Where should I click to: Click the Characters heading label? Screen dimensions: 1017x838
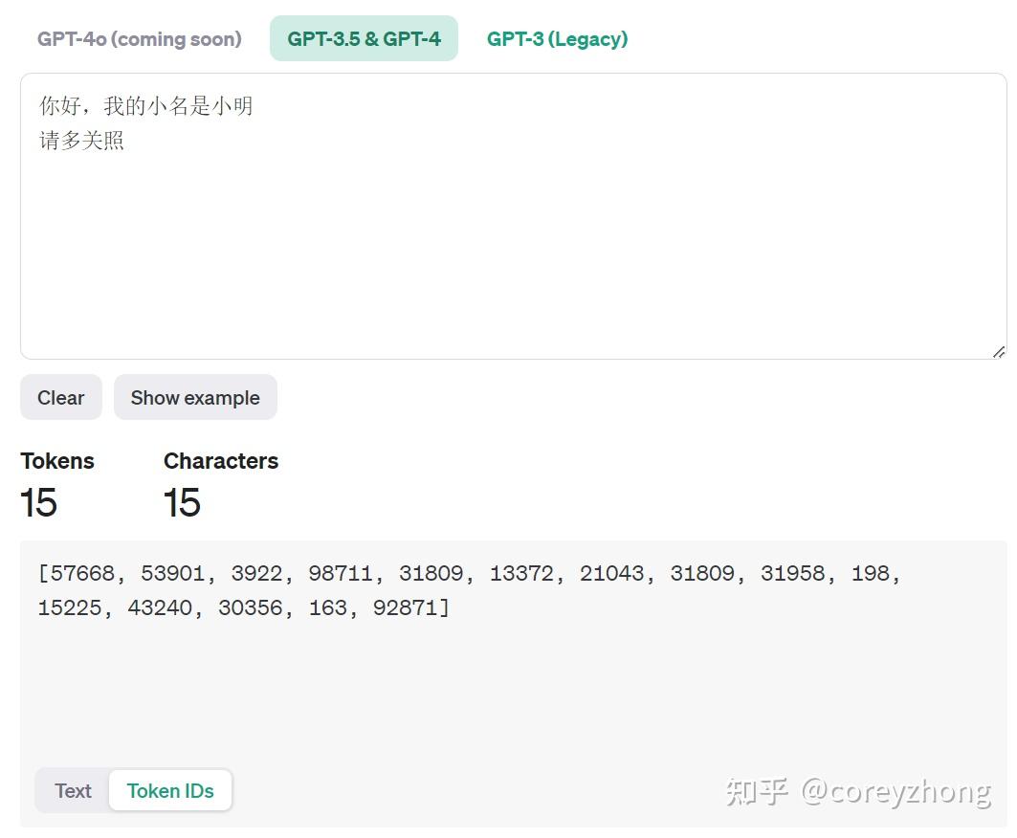220,460
